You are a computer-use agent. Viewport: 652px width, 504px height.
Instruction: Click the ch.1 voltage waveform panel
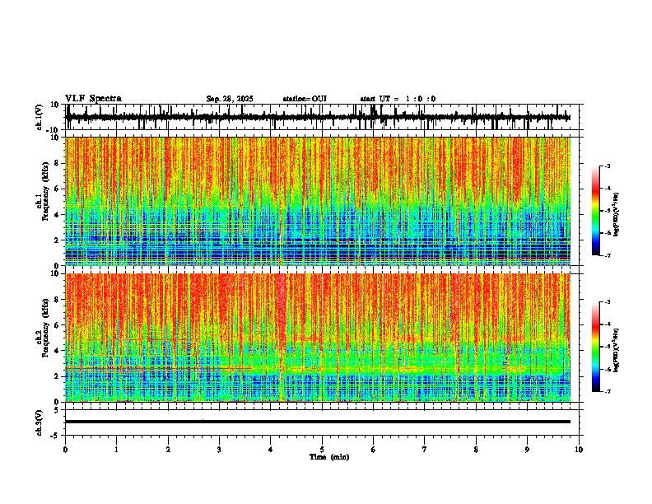coord(322,117)
